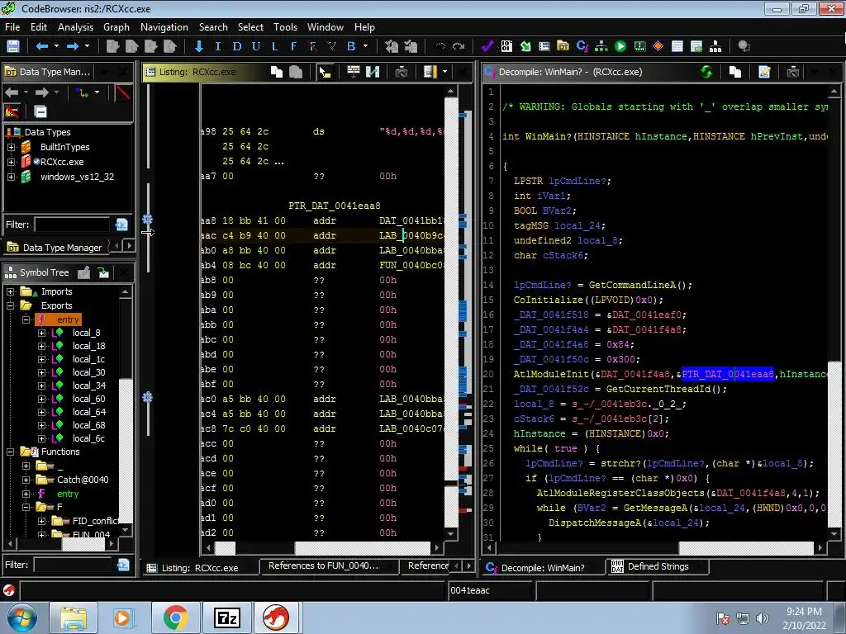Image resolution: width=846 pixels, height=634 pixels.
Task: Click the Save program icon in toolbar
Action: pos(12,46)
